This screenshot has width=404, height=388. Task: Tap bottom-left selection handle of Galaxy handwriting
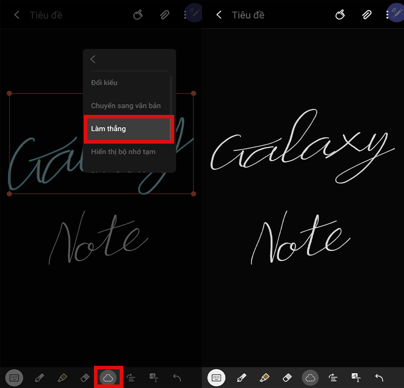coord(9,193)
